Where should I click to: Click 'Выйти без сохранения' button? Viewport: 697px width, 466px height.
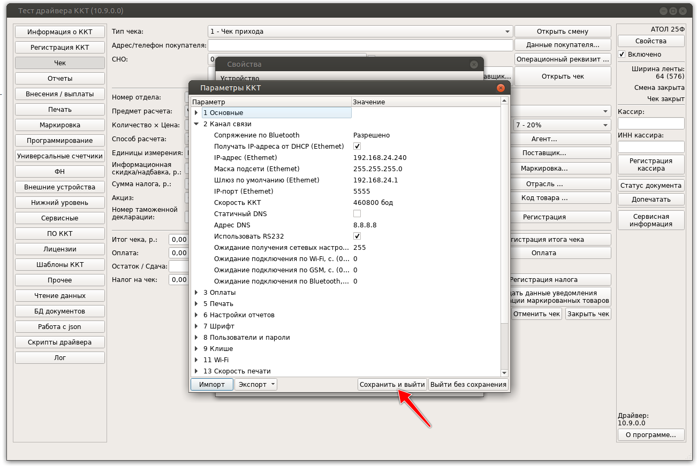tap(468, 384)
